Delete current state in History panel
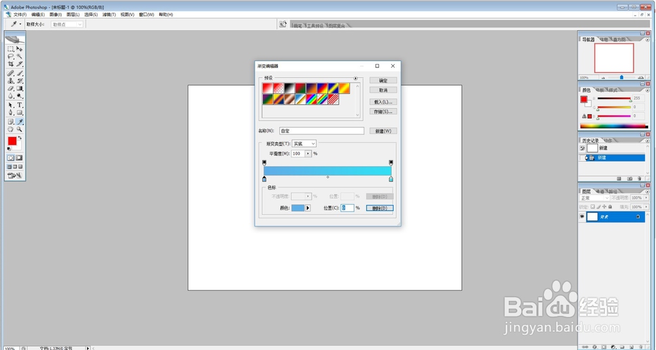This screenshot has width=656, height=350. 639,178
